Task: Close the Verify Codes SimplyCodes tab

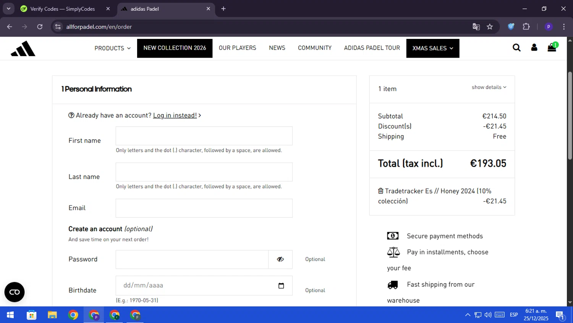Action: click(108, 9)
